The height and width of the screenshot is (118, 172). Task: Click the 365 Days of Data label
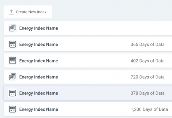[x=148, y=45]
